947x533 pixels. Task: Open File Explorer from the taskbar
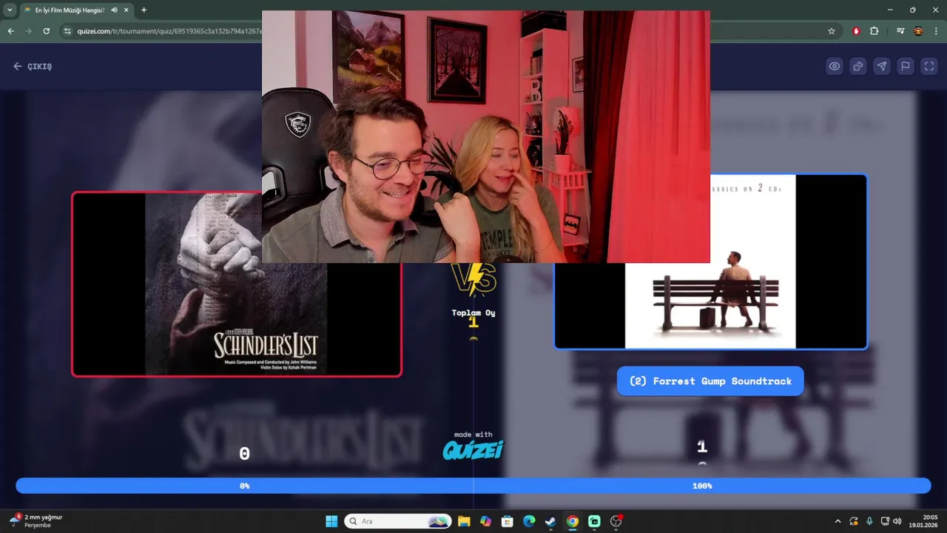coord(464,521)
